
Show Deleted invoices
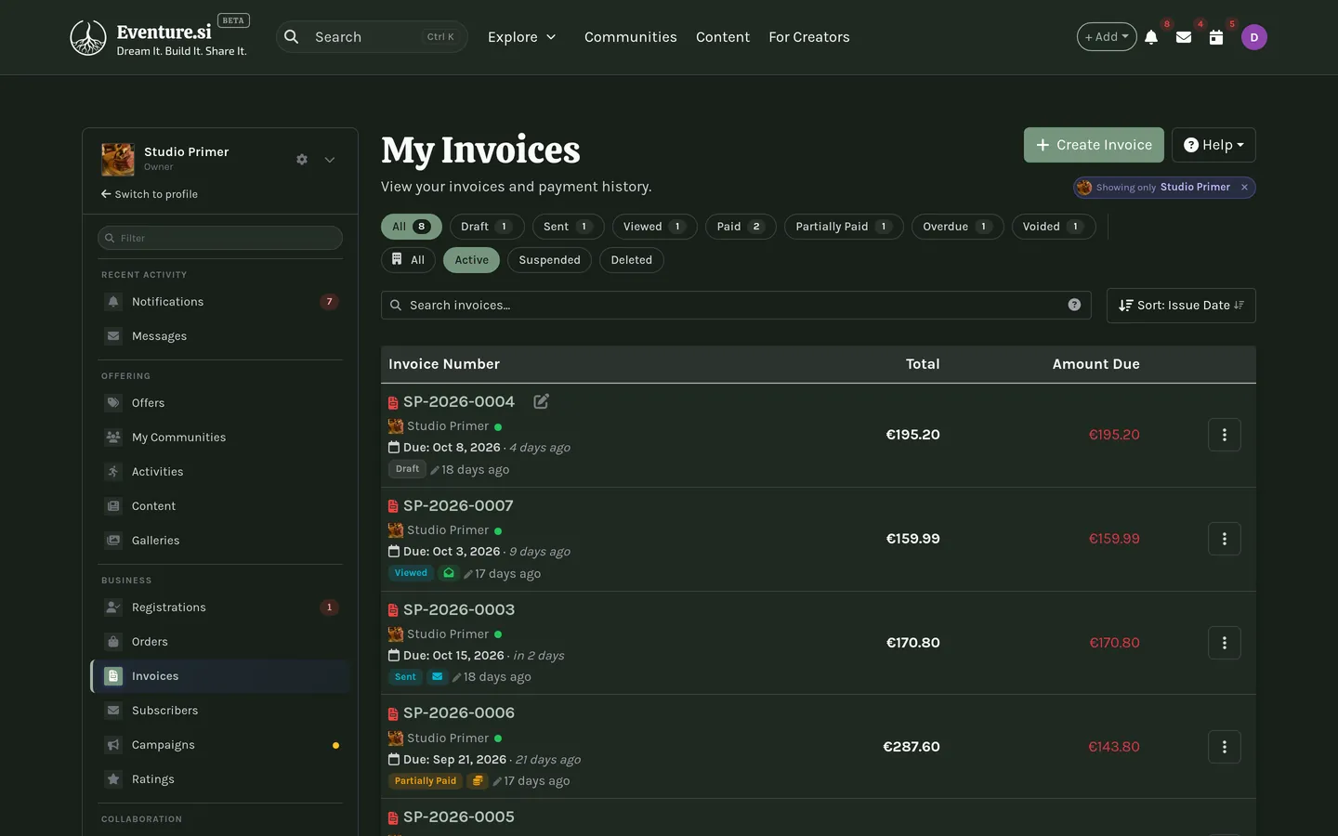pos(631,260)
